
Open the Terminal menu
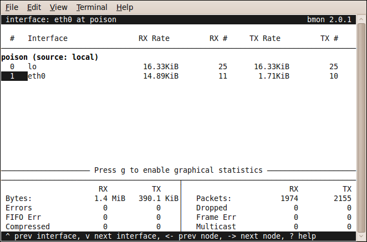[92, 7]
